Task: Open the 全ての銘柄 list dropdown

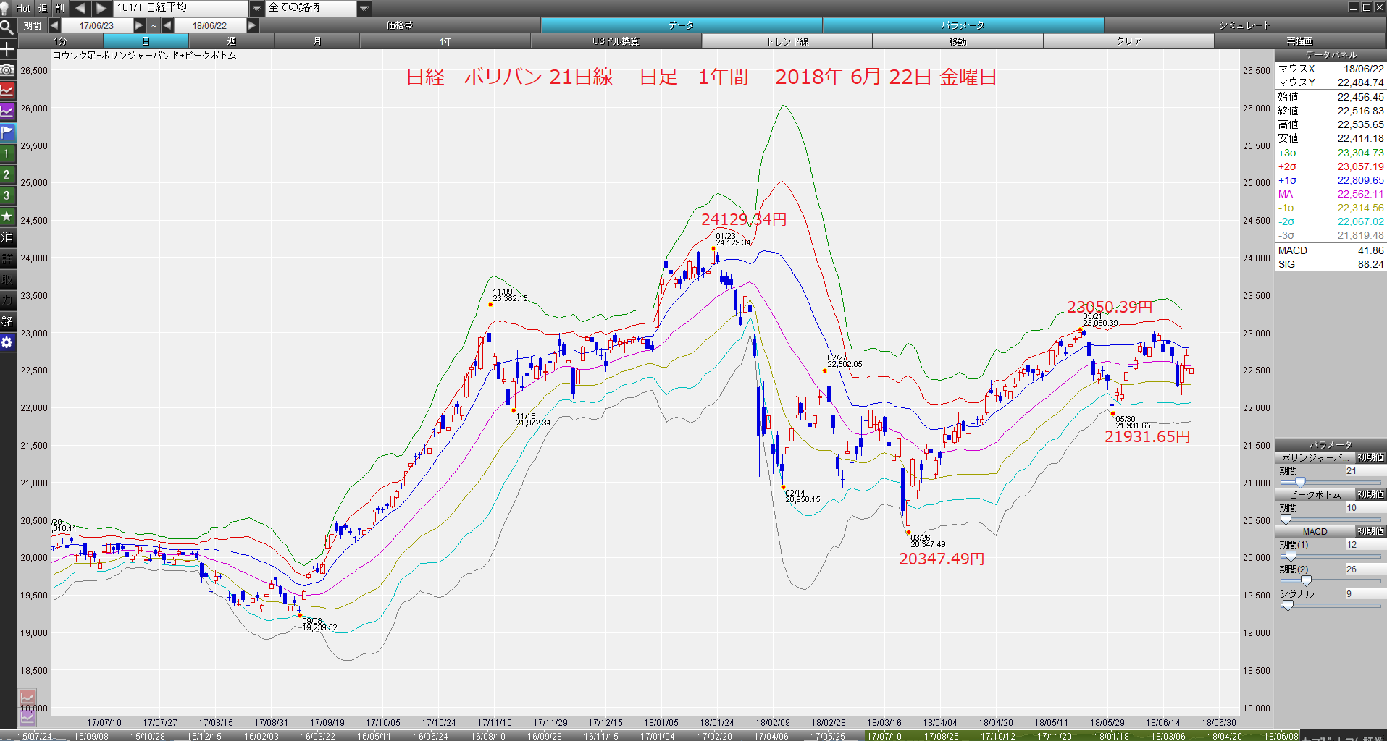Action: point(364,8)
